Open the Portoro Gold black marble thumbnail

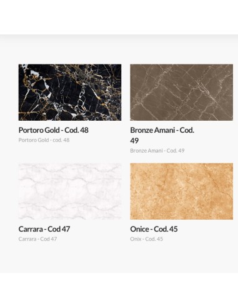(x=70, y=92)
